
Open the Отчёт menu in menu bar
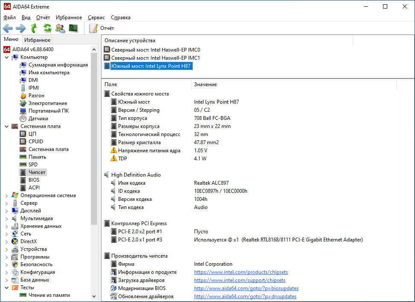pyautogui.click(x=43, y=17)
